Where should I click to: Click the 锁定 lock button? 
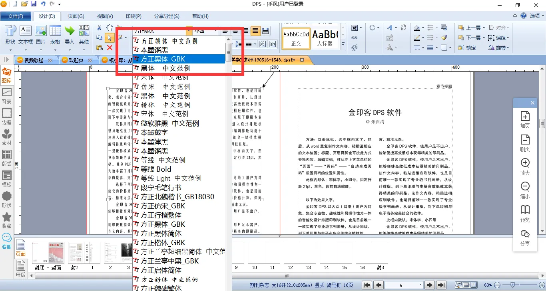tap(467, 48)
